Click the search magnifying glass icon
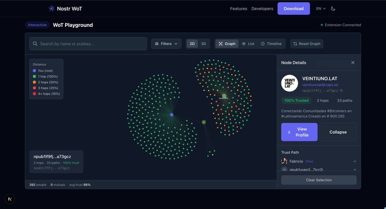Viewport: 386px width, 209px height. click(x=35, y=44)
